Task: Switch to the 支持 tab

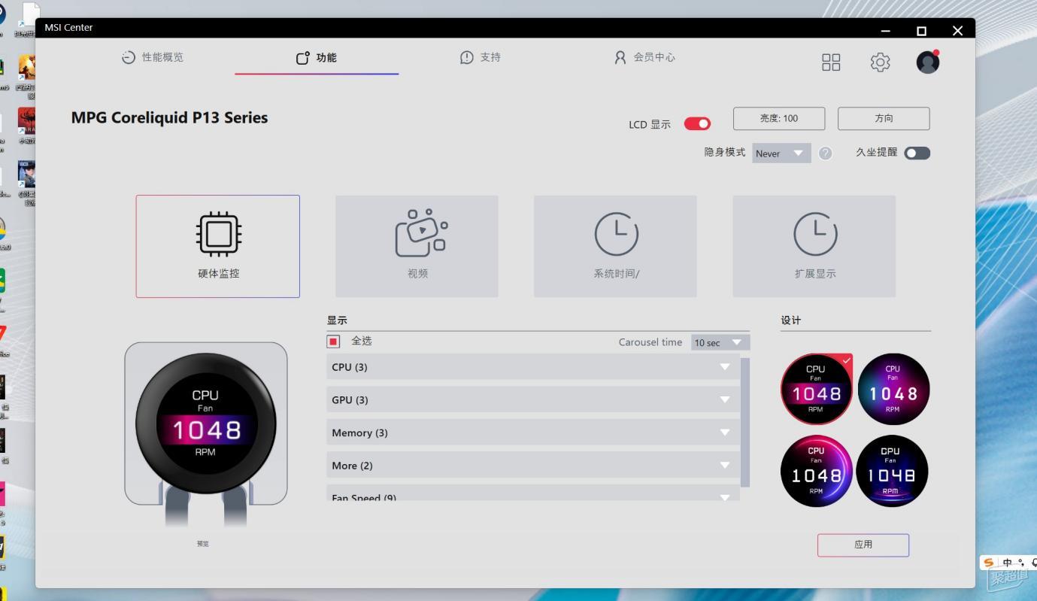Action: pyautogui.click(x=481, y=57)
